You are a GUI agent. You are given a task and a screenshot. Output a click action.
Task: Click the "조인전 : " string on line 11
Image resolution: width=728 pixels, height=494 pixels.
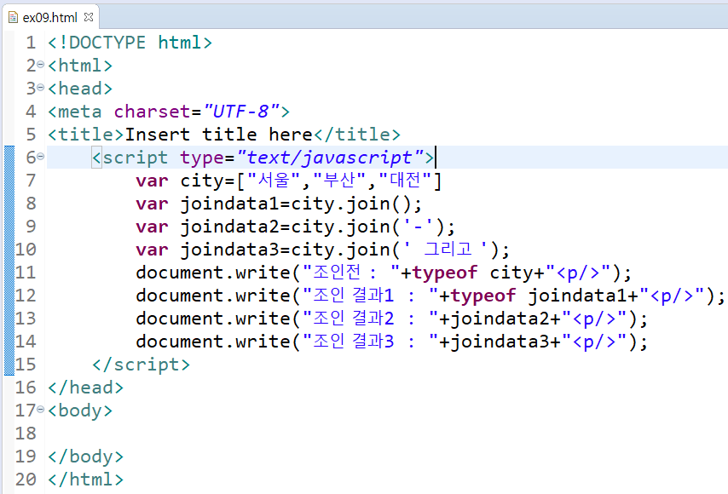(x=351, y=273)
